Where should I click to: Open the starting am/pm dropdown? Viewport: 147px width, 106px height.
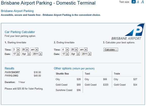(x=34, y=49)
